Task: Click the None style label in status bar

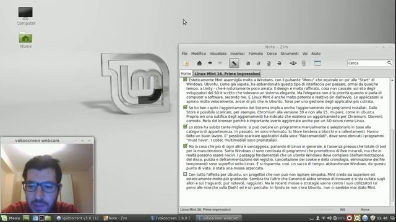Action: tap(365, 210)
